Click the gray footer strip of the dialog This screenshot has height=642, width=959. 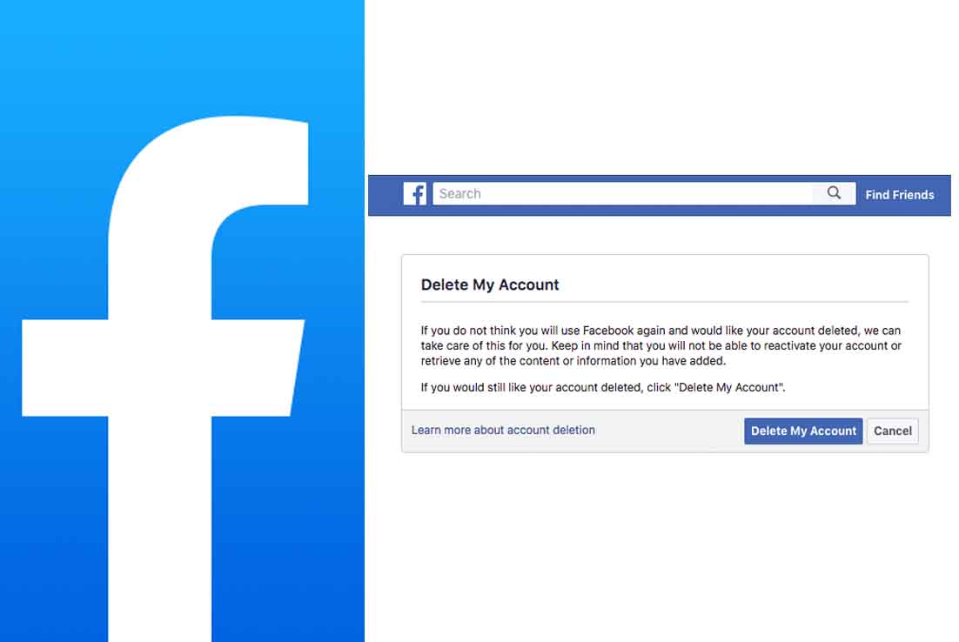coord(667,431)
